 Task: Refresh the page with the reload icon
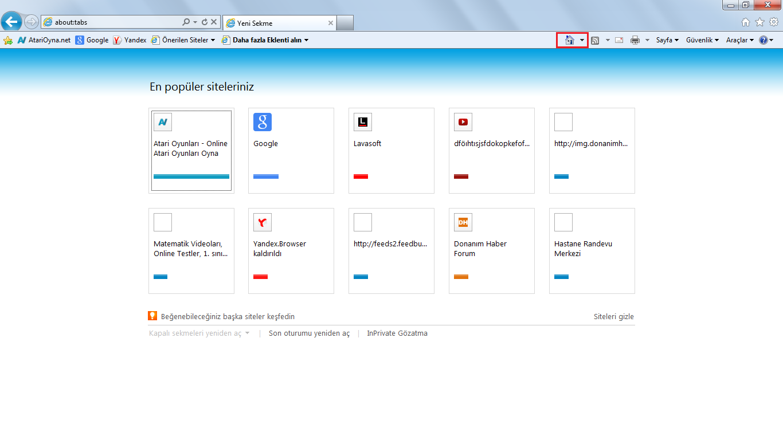204,22
